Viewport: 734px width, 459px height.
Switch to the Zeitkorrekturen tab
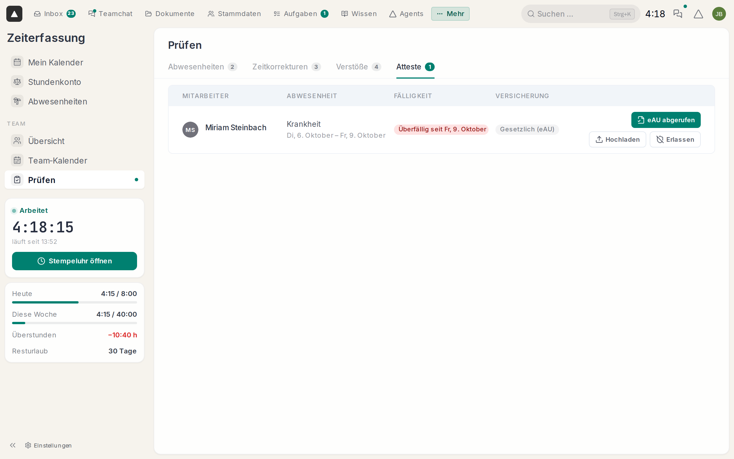tap(286, 67)
